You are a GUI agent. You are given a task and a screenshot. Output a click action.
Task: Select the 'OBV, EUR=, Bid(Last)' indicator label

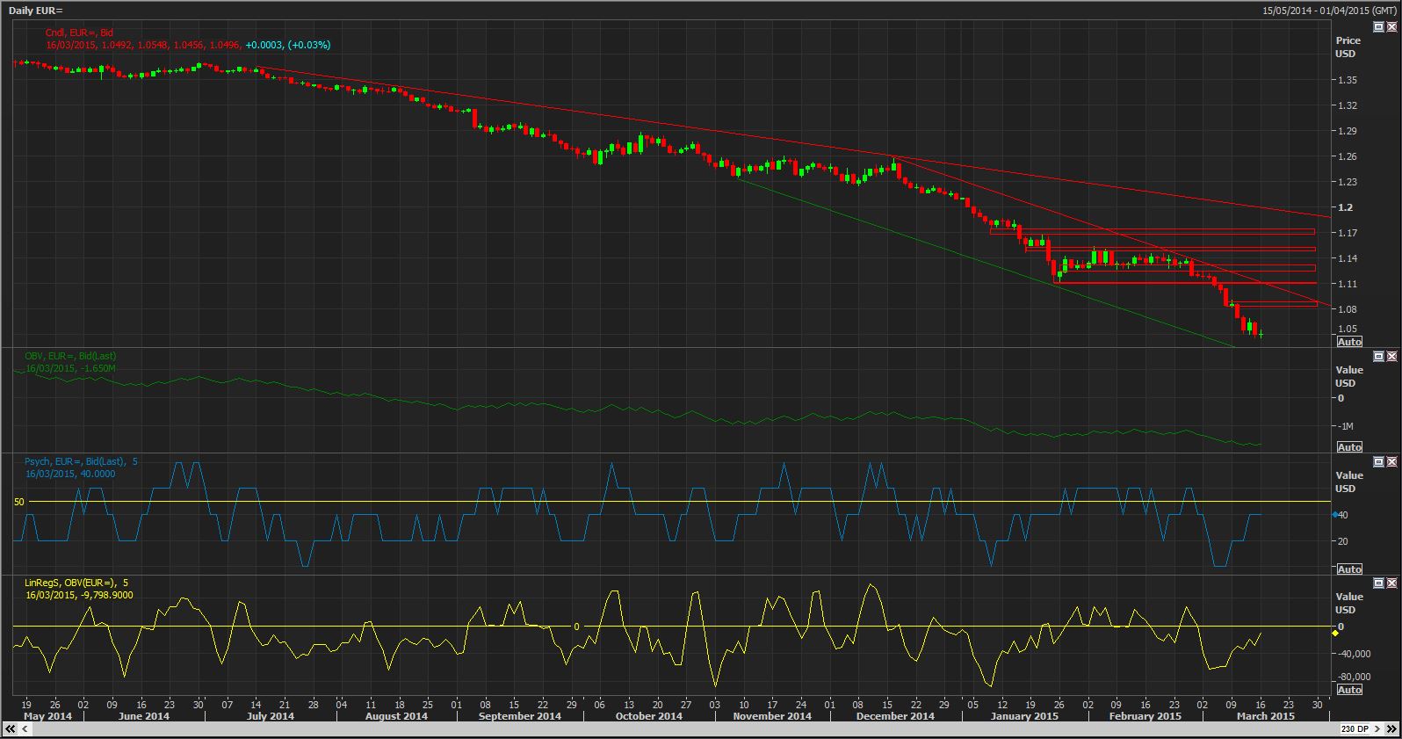[x=70, y=356]
